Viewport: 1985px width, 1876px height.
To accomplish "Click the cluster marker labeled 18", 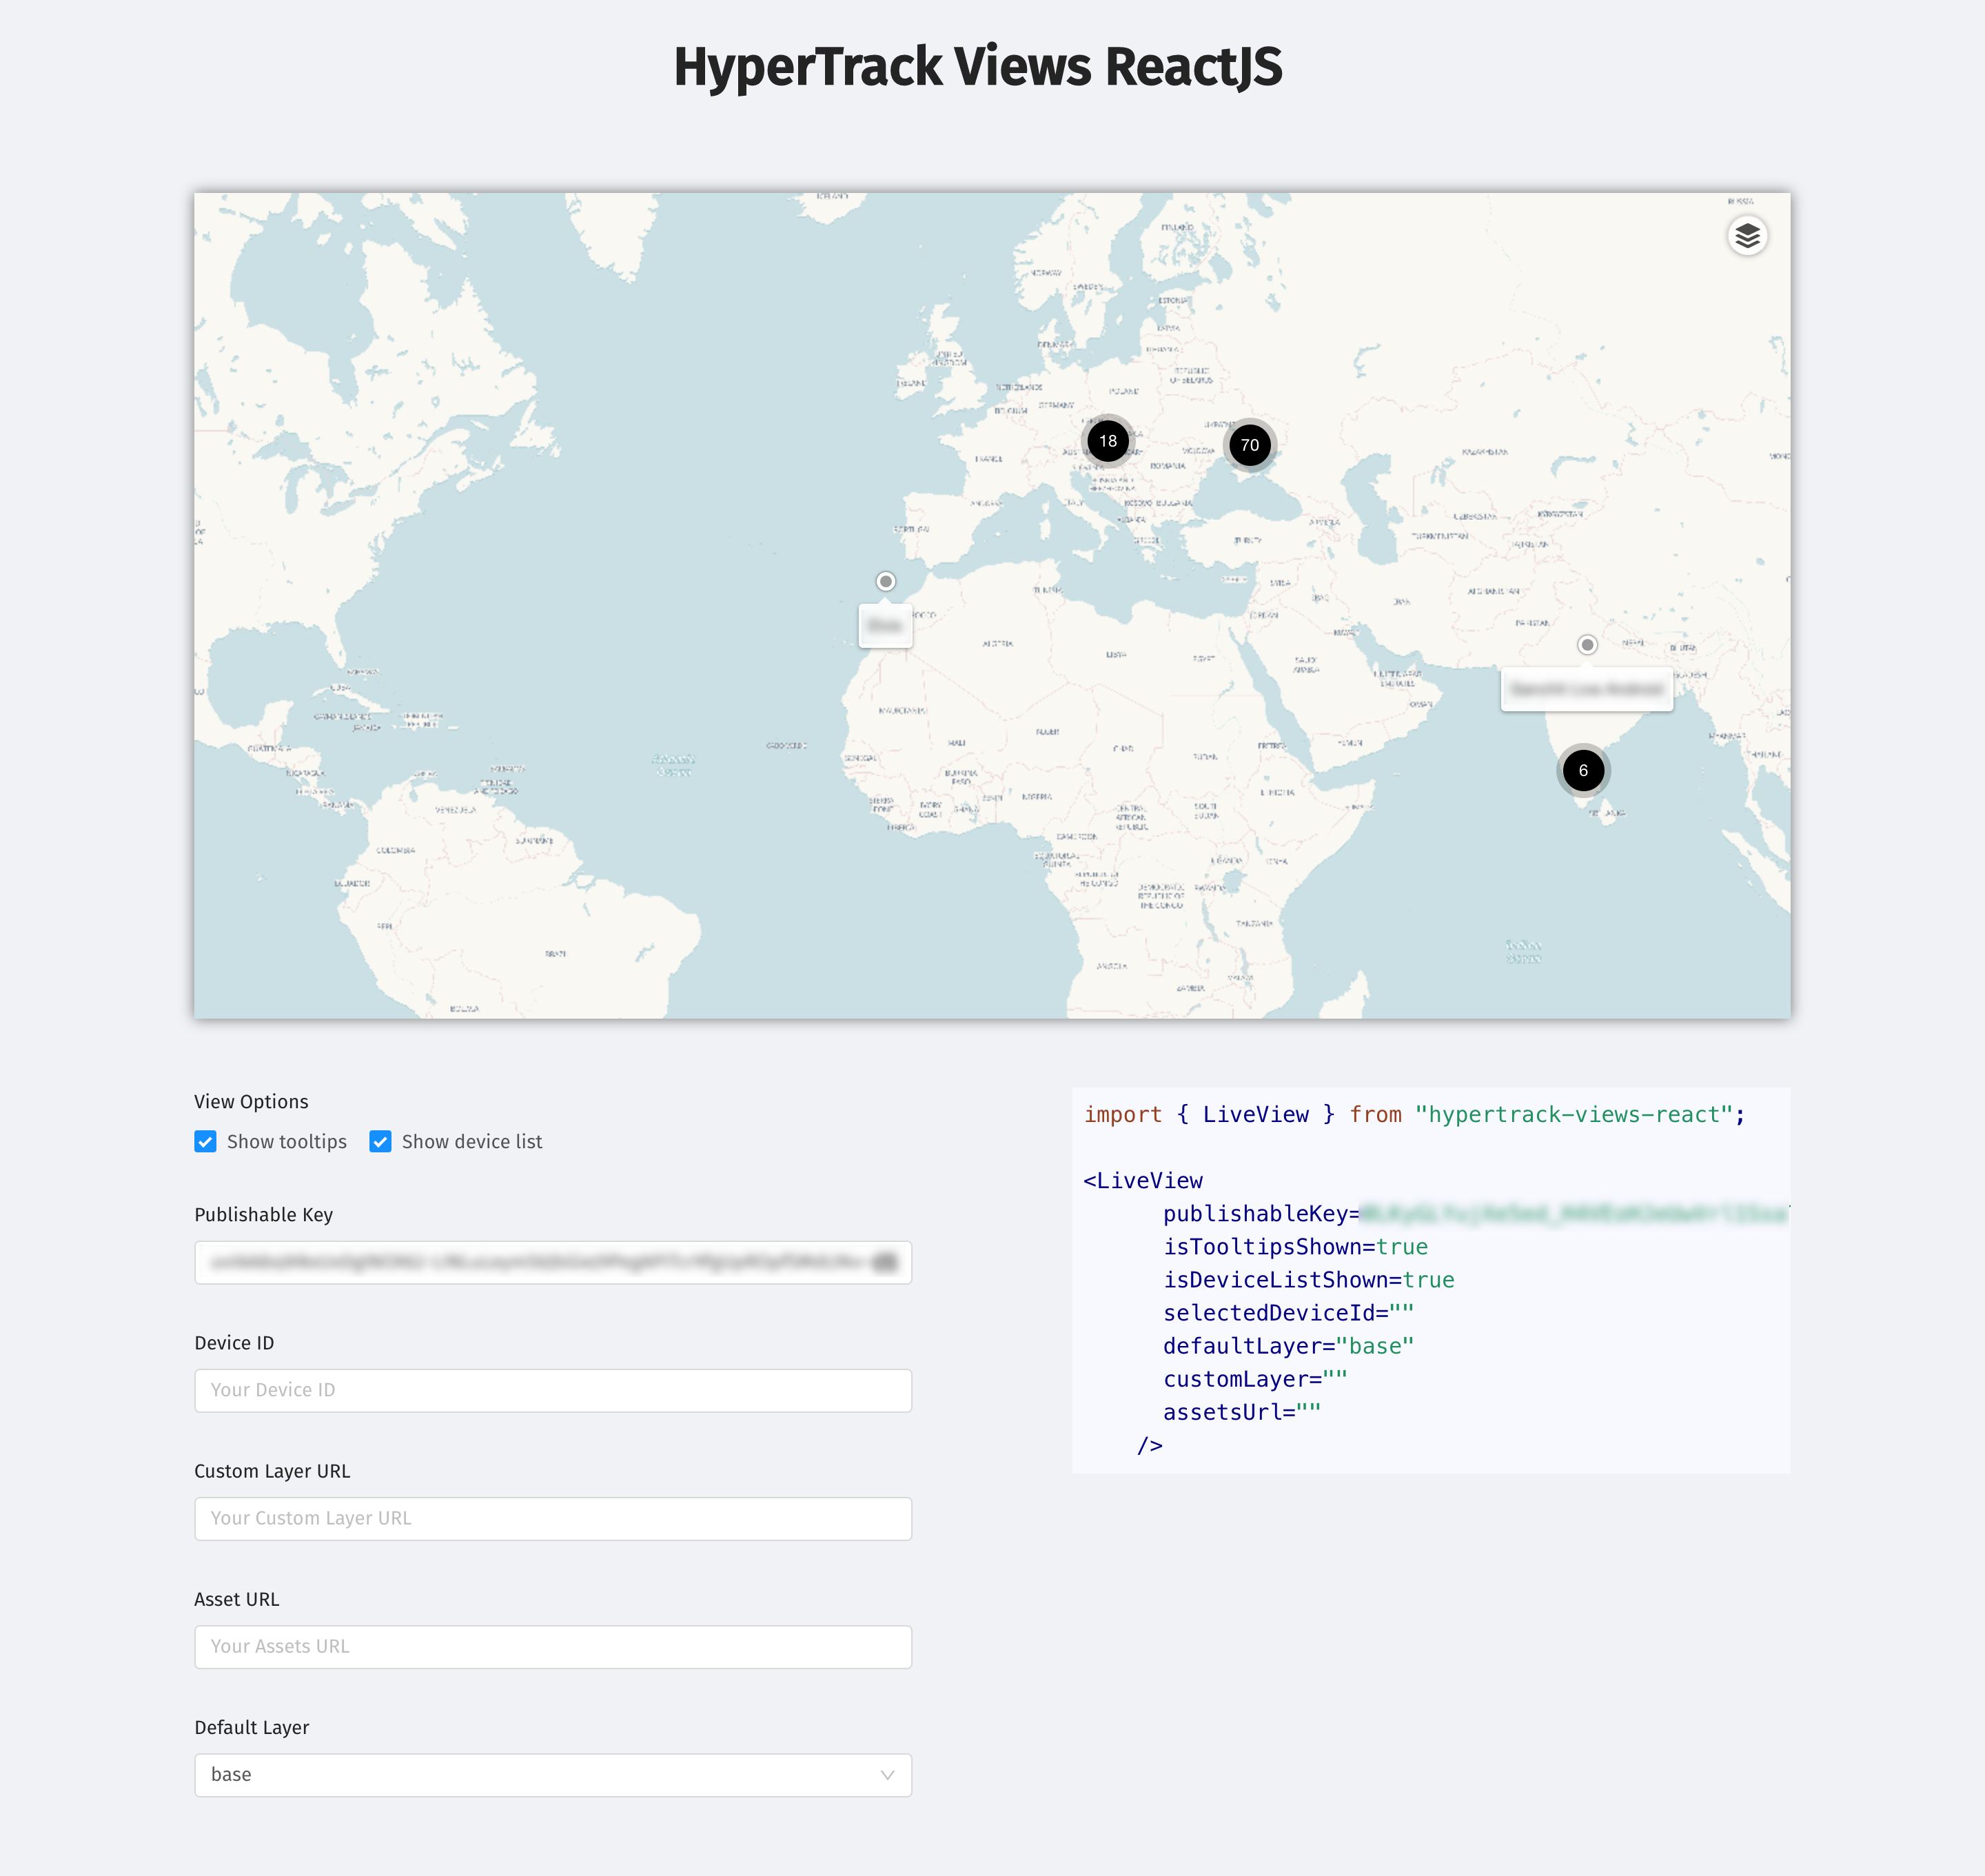I will [1108, 441].
